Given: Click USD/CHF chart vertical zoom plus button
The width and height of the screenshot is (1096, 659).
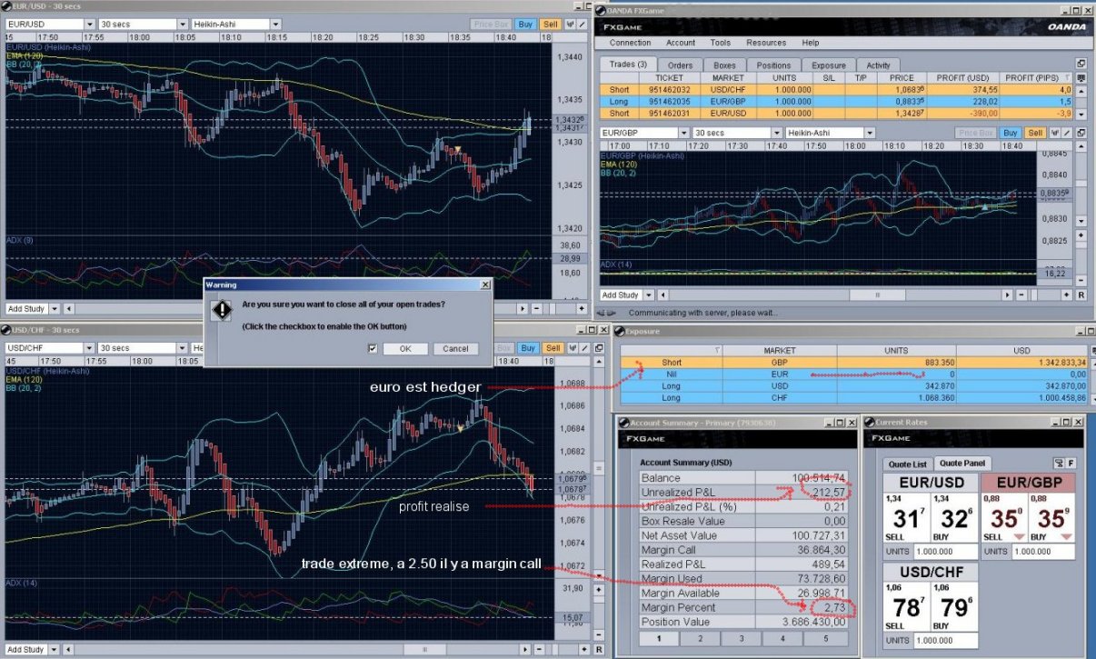Looking at the screenshot, I should (598, 590).
